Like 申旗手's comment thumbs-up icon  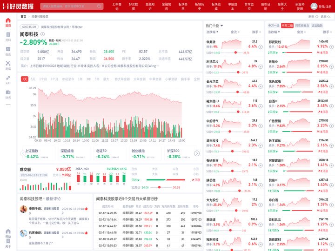(86, 209)
